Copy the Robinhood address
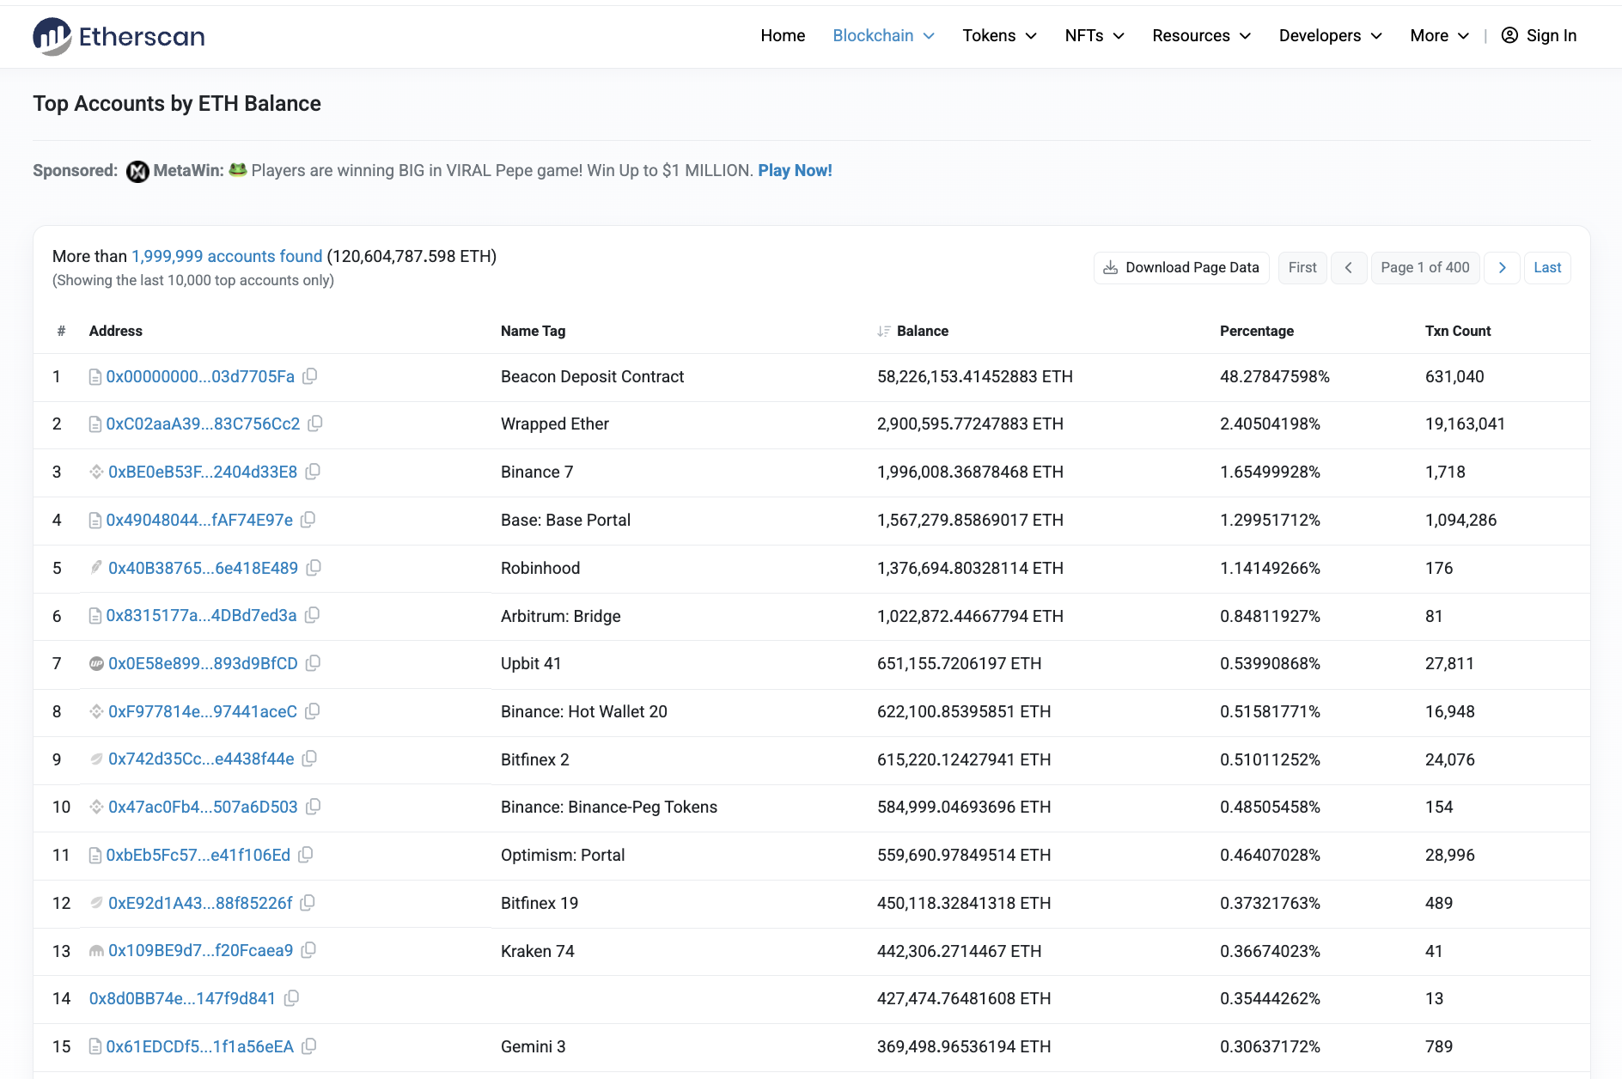The width and height of the screenshot is (1622, 1079). click(314, 568)
